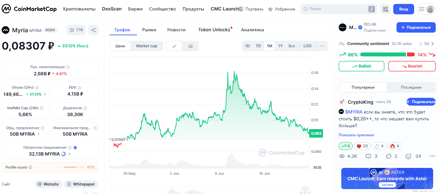React with fire on CryptoKing post
Image resolution: width=439 pixels, height=194 pixels.
[x=394, y=146]
